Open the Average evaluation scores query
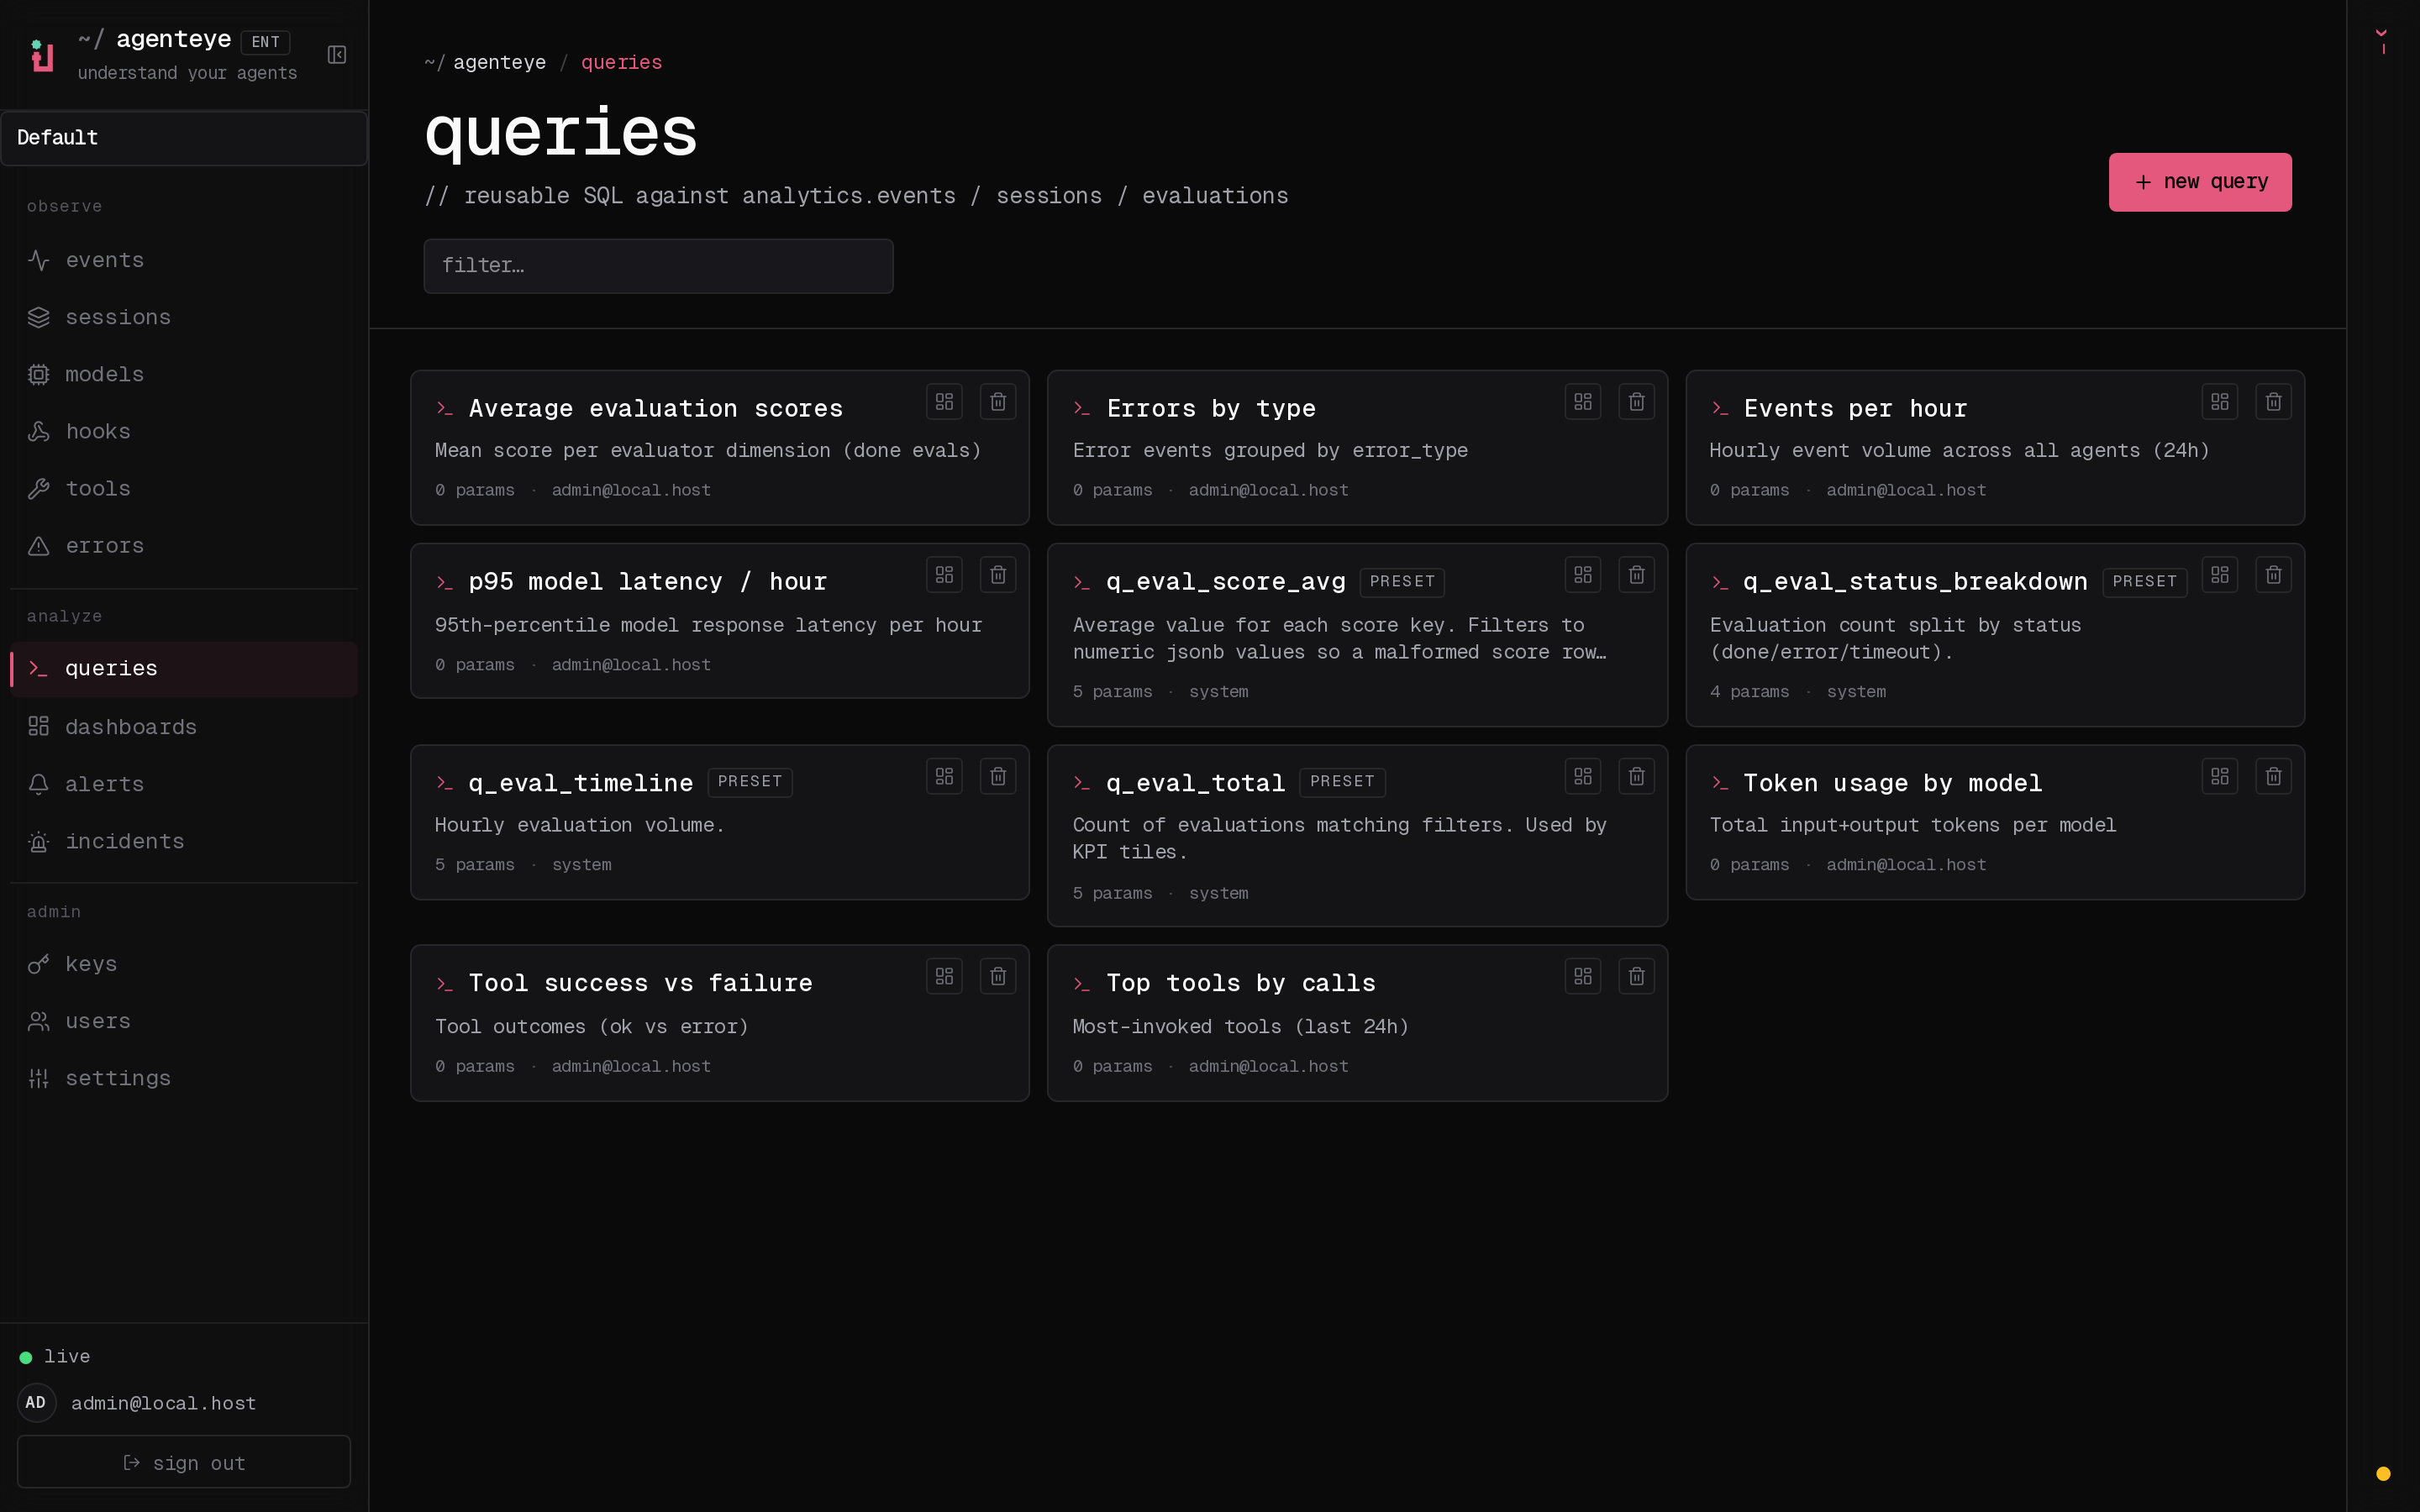The width and height of the screenshot is (2420, 1512). [655, 409]
